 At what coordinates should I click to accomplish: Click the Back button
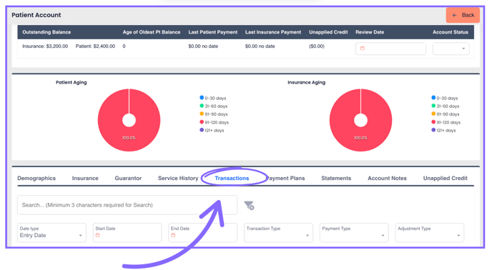tap(463, 15)
